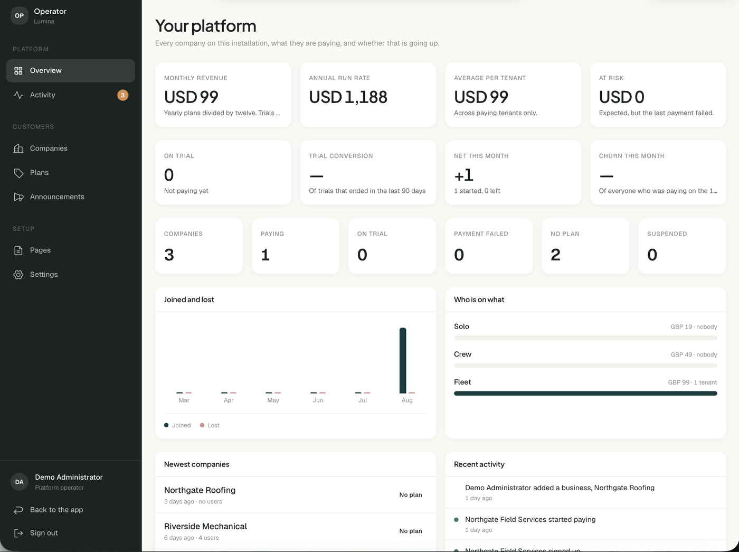Click the 'GBP 99 · 1 tenant' text

(x=693, y=382)
